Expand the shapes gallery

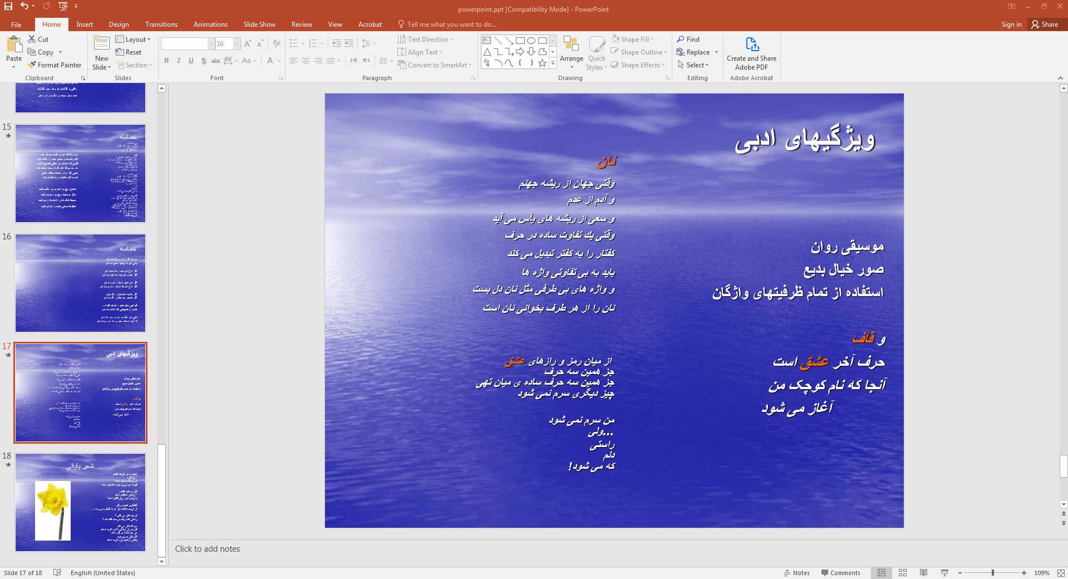553,63
